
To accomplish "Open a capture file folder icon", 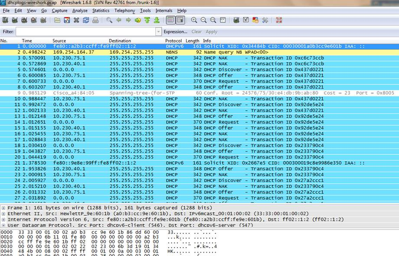I will (x=57, y=20).
